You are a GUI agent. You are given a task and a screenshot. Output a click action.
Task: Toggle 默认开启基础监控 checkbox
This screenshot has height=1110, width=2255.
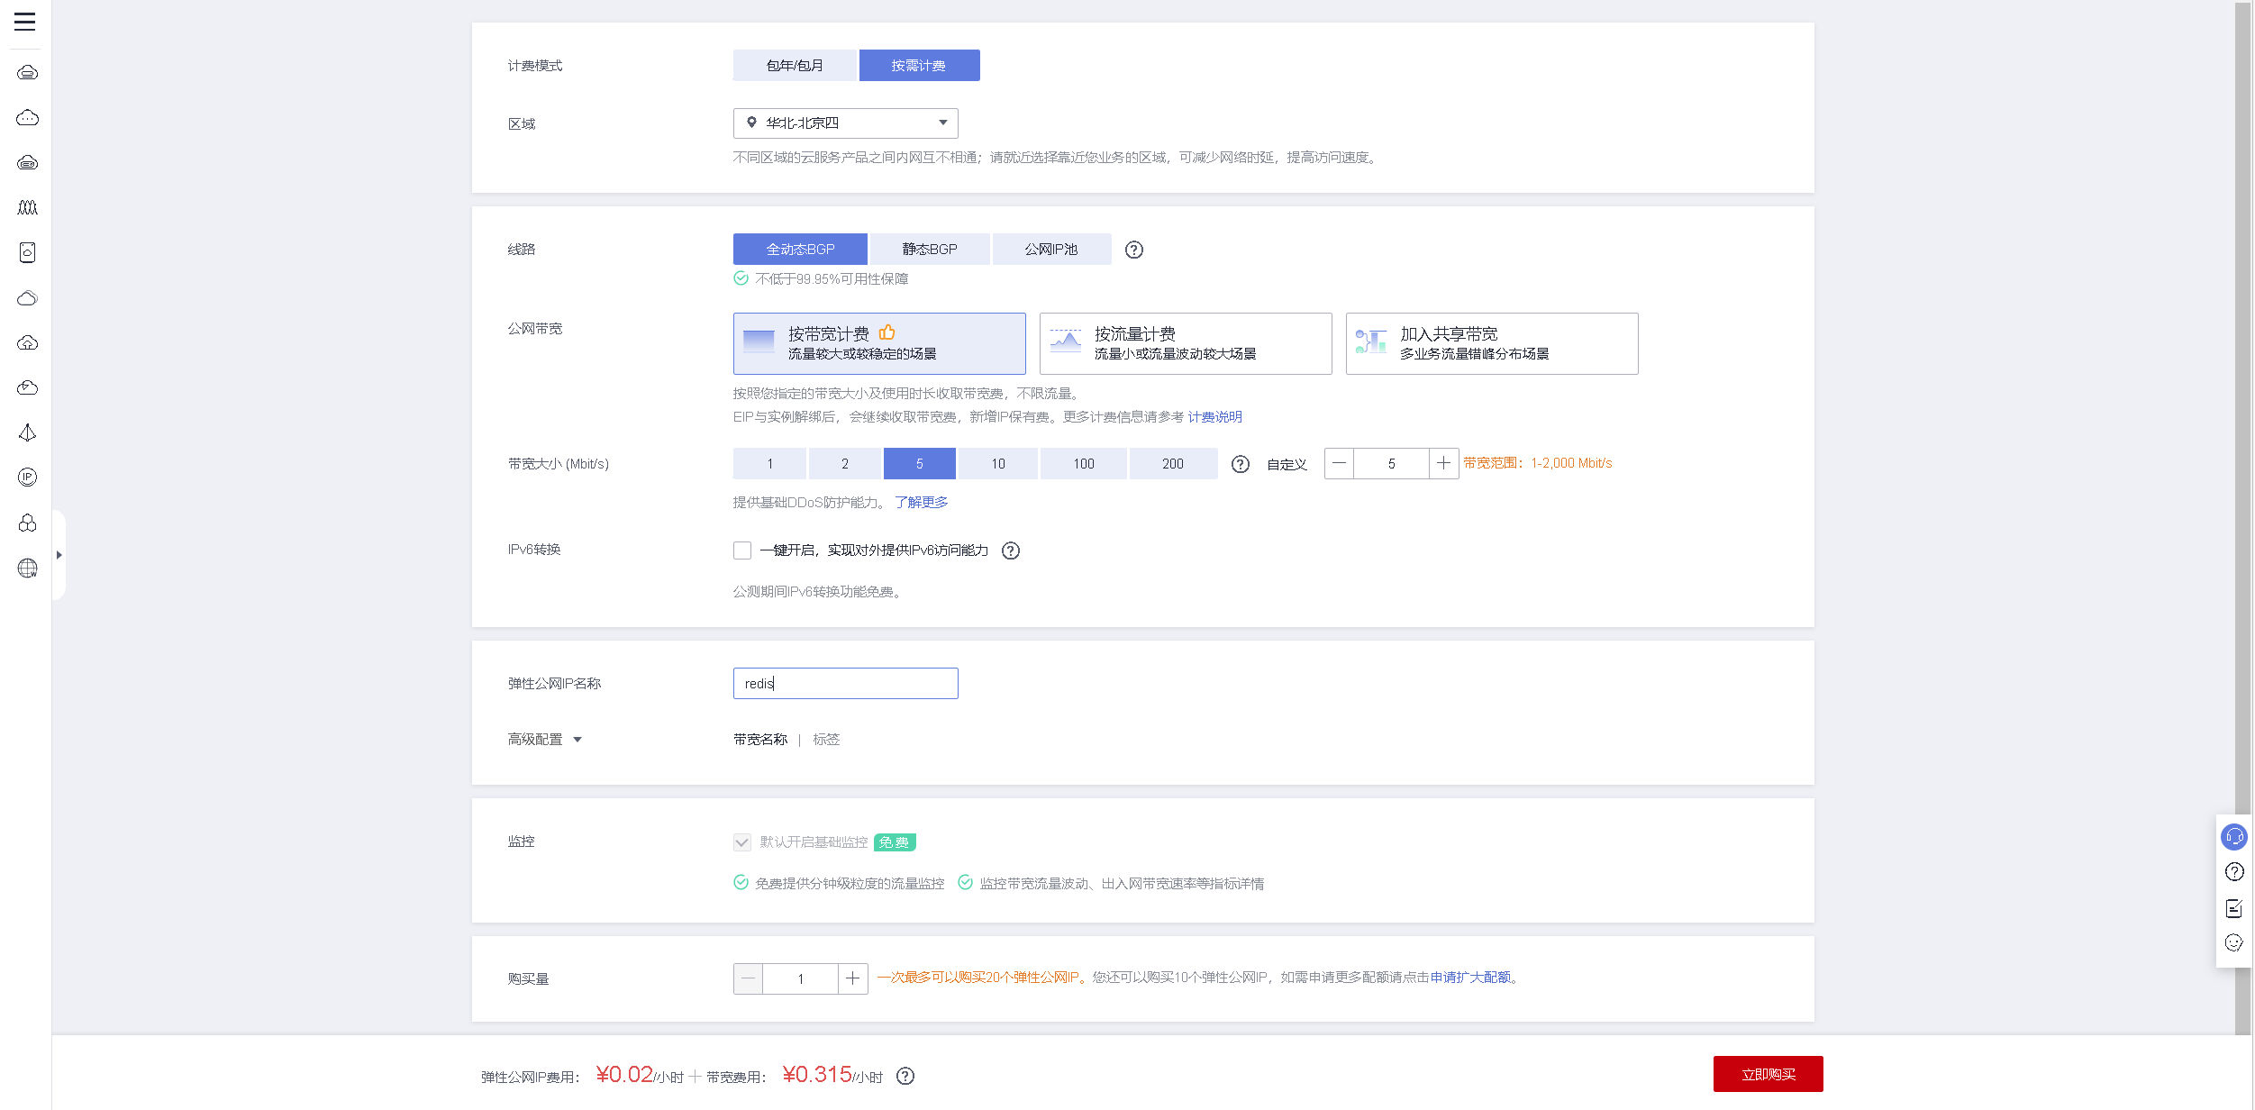point(742,842)
